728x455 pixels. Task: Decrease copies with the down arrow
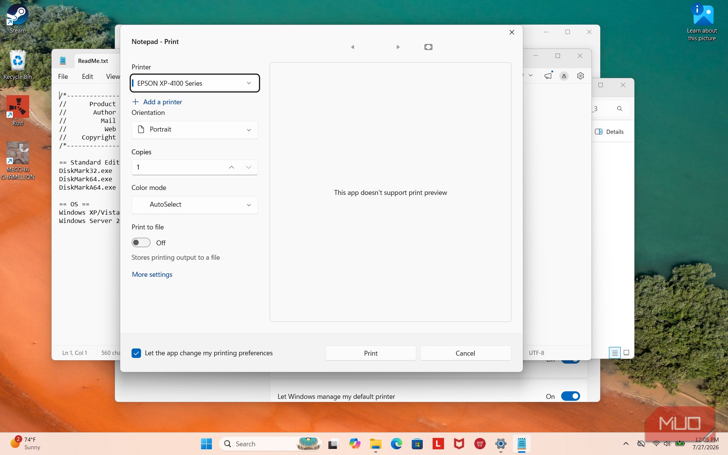coord(249,167)
